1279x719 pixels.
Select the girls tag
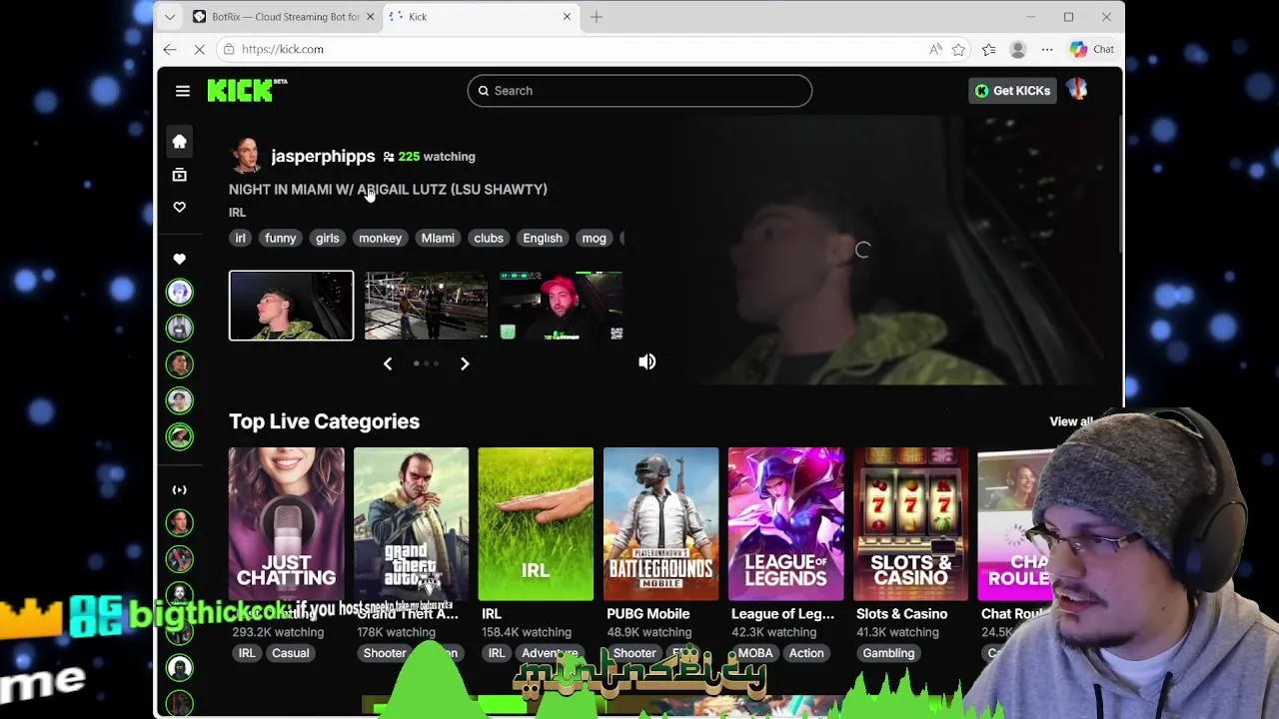(328, 239)
